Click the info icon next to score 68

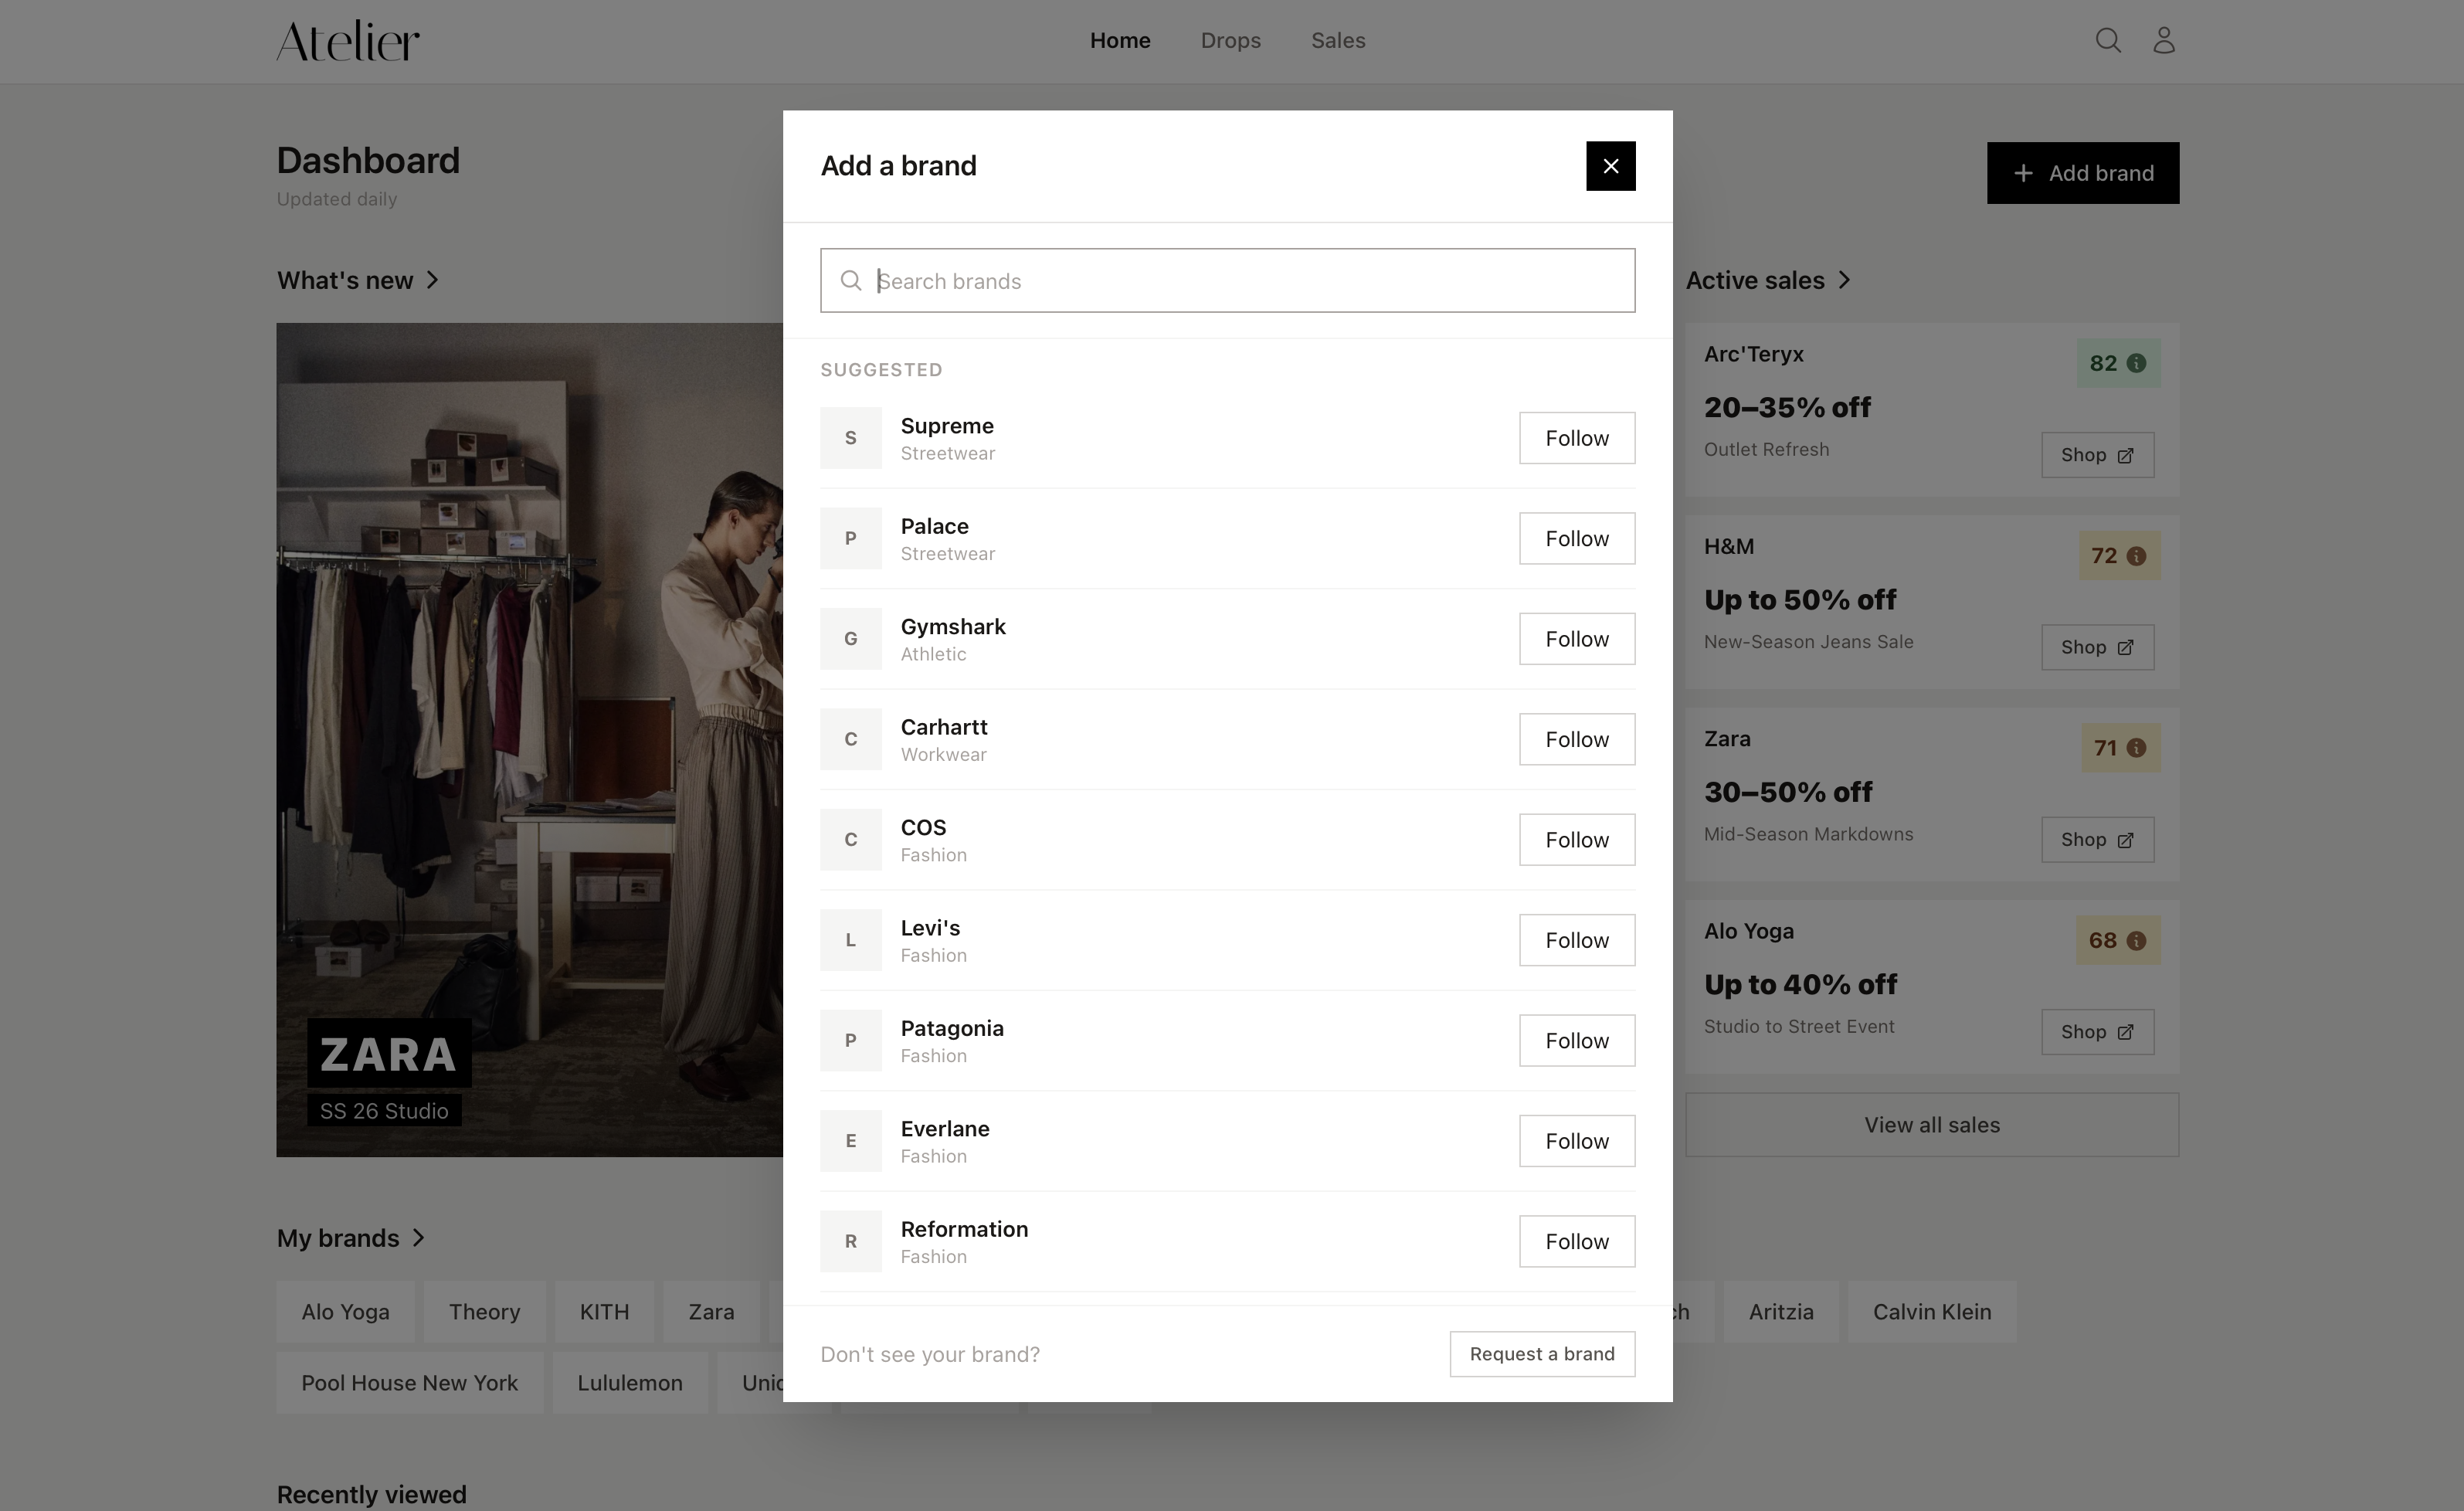(x=2136, y=941)
